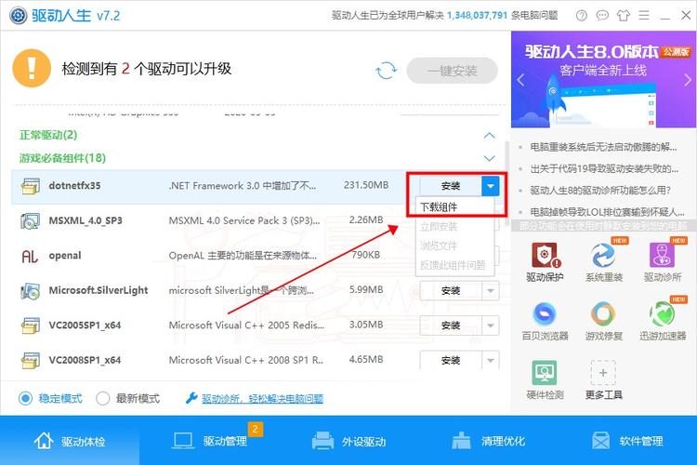Click the orange warning exclamation icon

click(x=32, y=68)
